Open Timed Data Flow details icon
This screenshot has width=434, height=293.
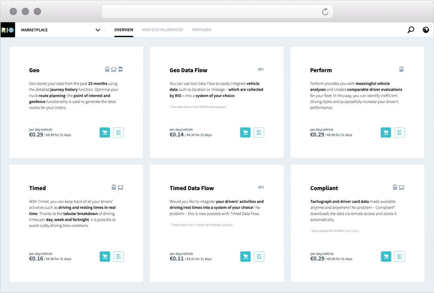point(259,257)
